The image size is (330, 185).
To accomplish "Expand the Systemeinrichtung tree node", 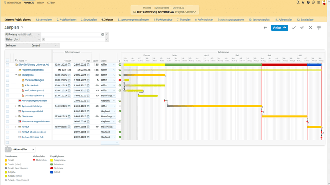I will pyautogui.click(x=16, y=106).
